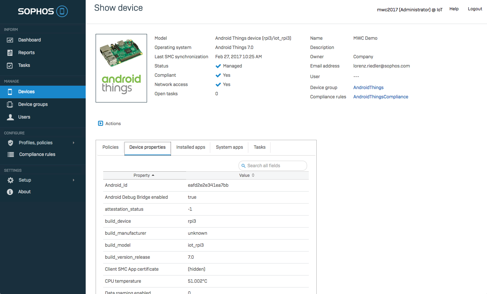Image resolution: width=487 pixels, height=294 pixels.
Task: Switch to the Installed apps tab
Action: 191,147
